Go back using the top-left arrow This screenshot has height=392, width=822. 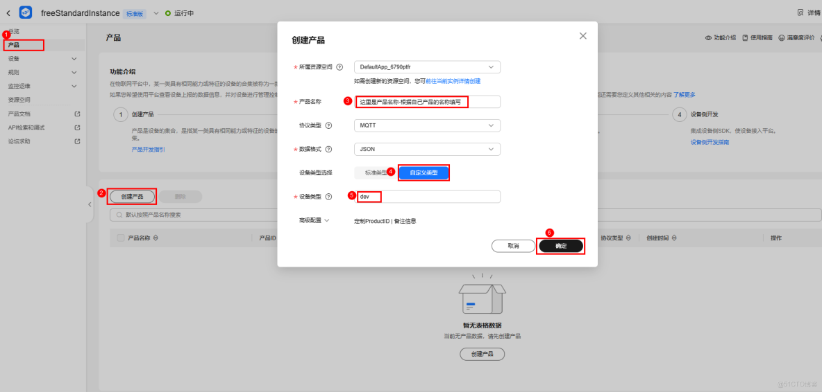point(8,12)
